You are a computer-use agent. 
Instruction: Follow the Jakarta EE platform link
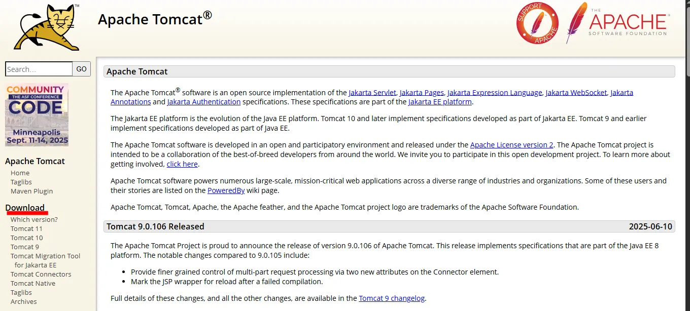point(440,102)
